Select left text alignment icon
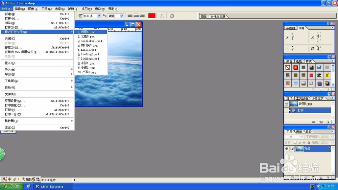Screen dimensions: 338x190 click(x=130, y=16)
